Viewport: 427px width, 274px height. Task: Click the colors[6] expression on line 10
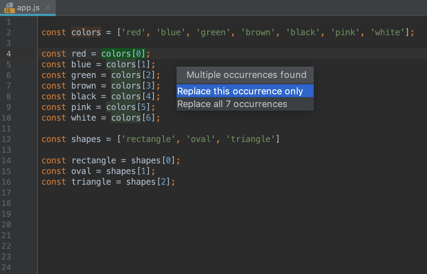[x=133, y=118]
